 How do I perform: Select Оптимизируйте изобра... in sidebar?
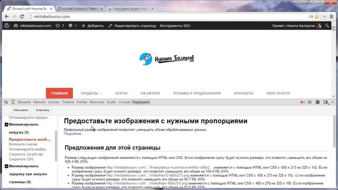[29, 149]
